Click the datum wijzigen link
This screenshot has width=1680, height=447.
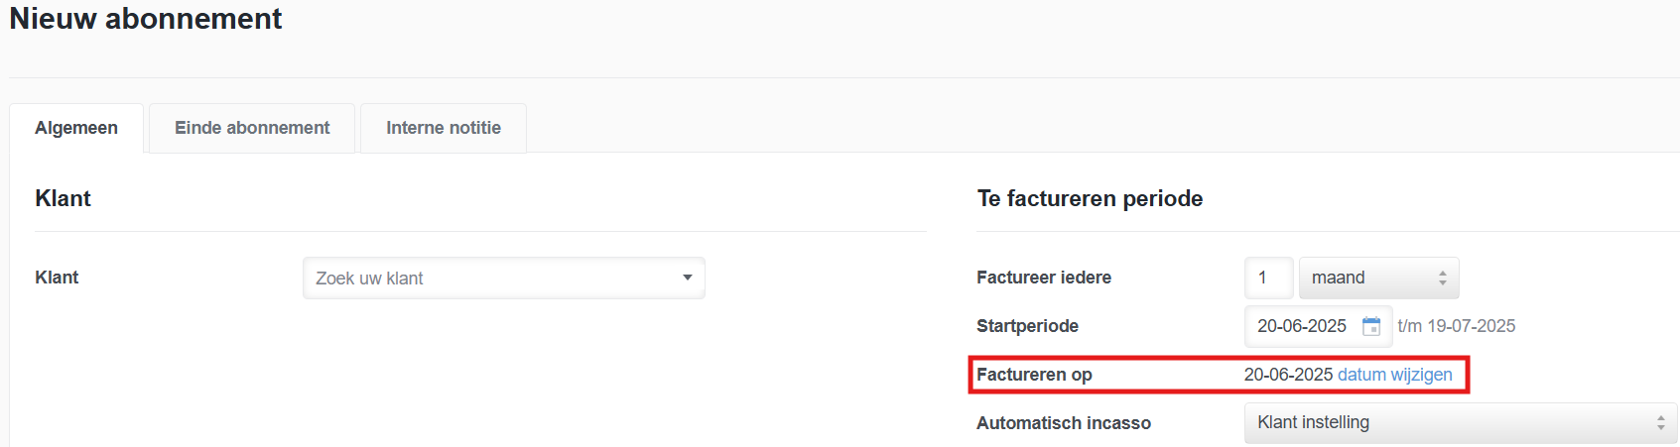[x=1394, y=375]
